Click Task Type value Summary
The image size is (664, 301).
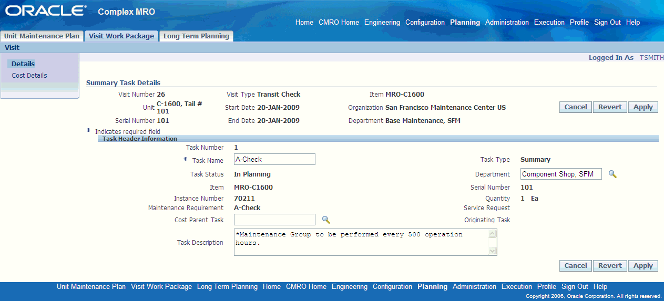click(535, 160)
